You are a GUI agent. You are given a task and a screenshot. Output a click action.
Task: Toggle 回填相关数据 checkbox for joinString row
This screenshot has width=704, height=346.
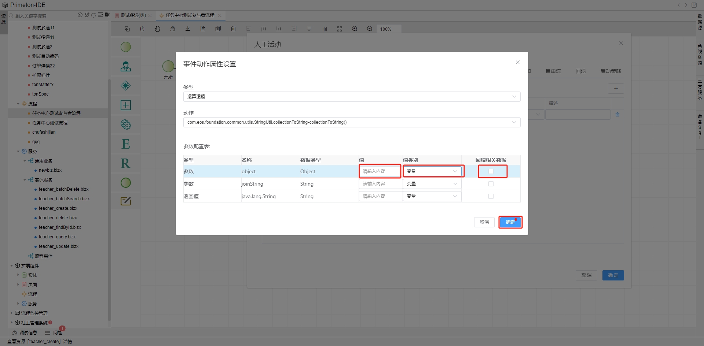pos(491,184)
